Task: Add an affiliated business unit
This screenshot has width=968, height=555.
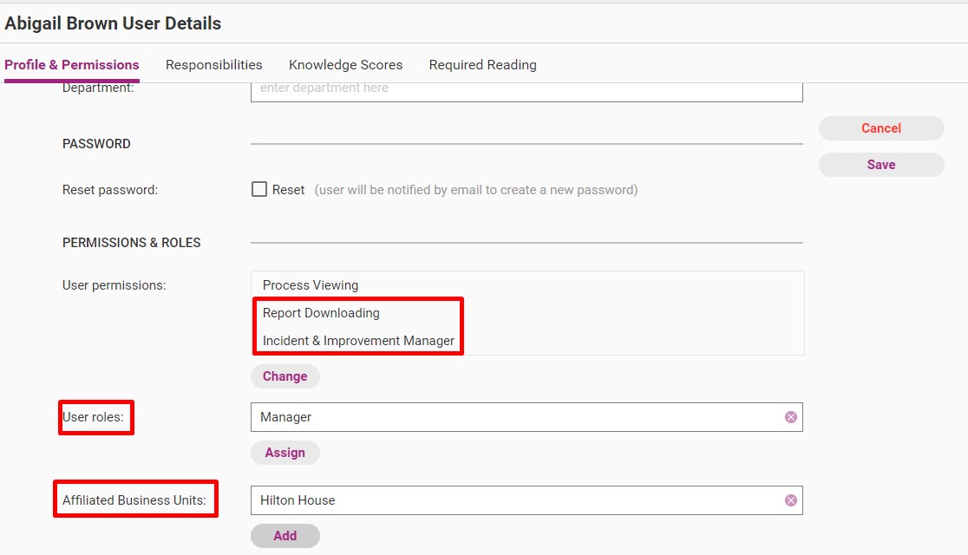Action: (285, 536)
